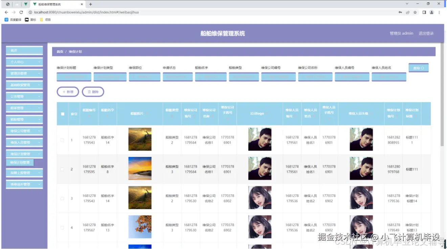Image resolution: width=447 pixels, height=249 pixels.
Task: Sort by the 船舶类型 column sort icon
Action: (172, 116)
